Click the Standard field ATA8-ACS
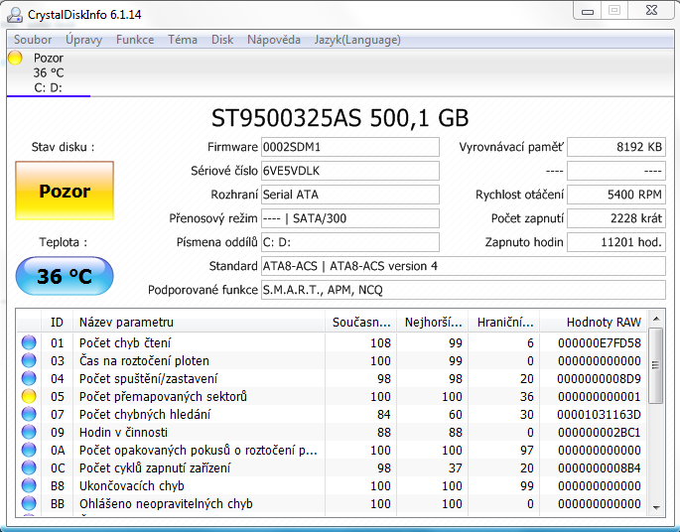The width and height of the screenshot is (680, 532). coord(464,266)
